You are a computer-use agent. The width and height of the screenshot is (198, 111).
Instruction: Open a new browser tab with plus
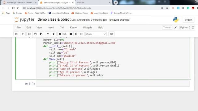[116, 3]
